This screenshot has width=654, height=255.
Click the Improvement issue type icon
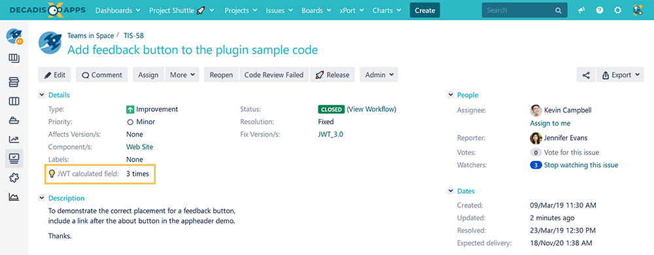point(130,110)
